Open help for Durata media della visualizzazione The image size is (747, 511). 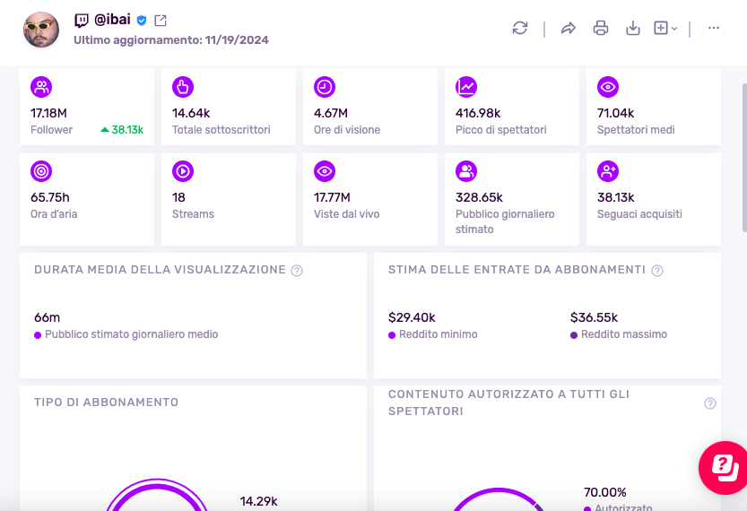[297, 271]
